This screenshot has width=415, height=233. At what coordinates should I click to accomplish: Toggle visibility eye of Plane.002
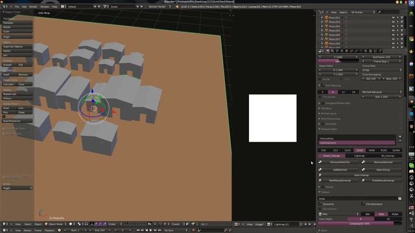coord(394,17)
